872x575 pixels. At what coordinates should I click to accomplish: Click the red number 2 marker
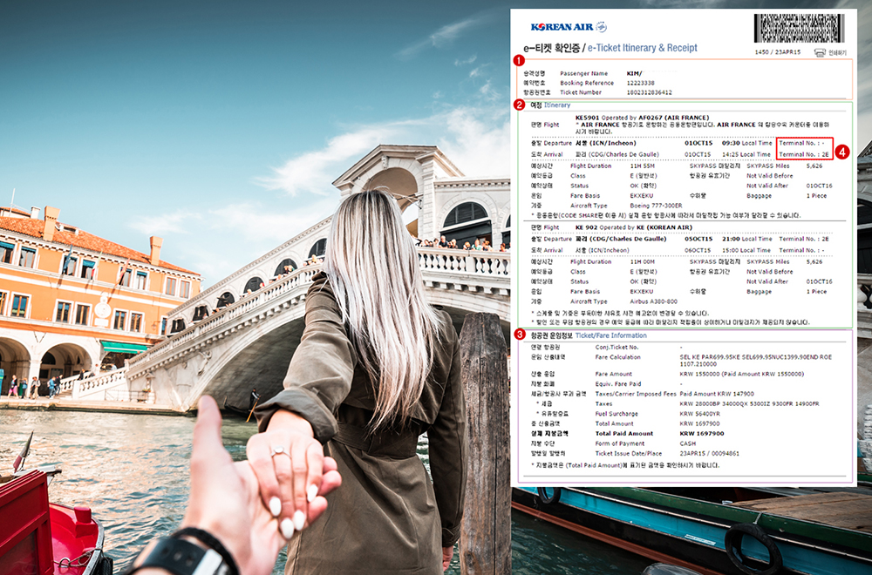click(519, 105)
